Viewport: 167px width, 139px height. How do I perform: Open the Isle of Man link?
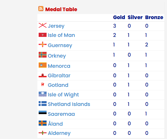click(61, 35)
